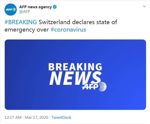
Task: Click the blue verified badge
Action: 54,7
